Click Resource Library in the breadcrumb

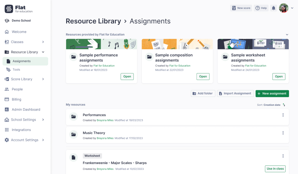tap(93, 21)
